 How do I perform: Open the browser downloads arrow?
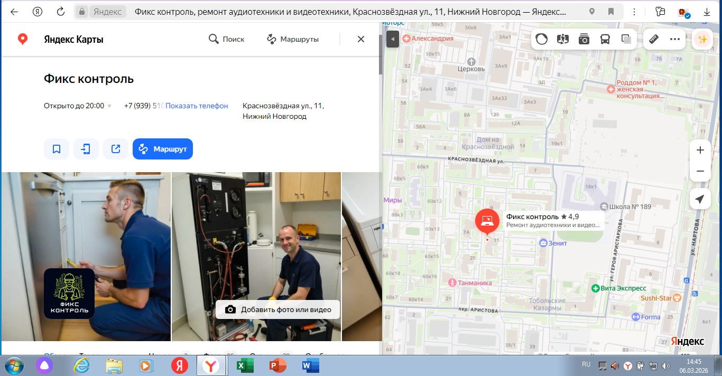(x=706, y=11)
